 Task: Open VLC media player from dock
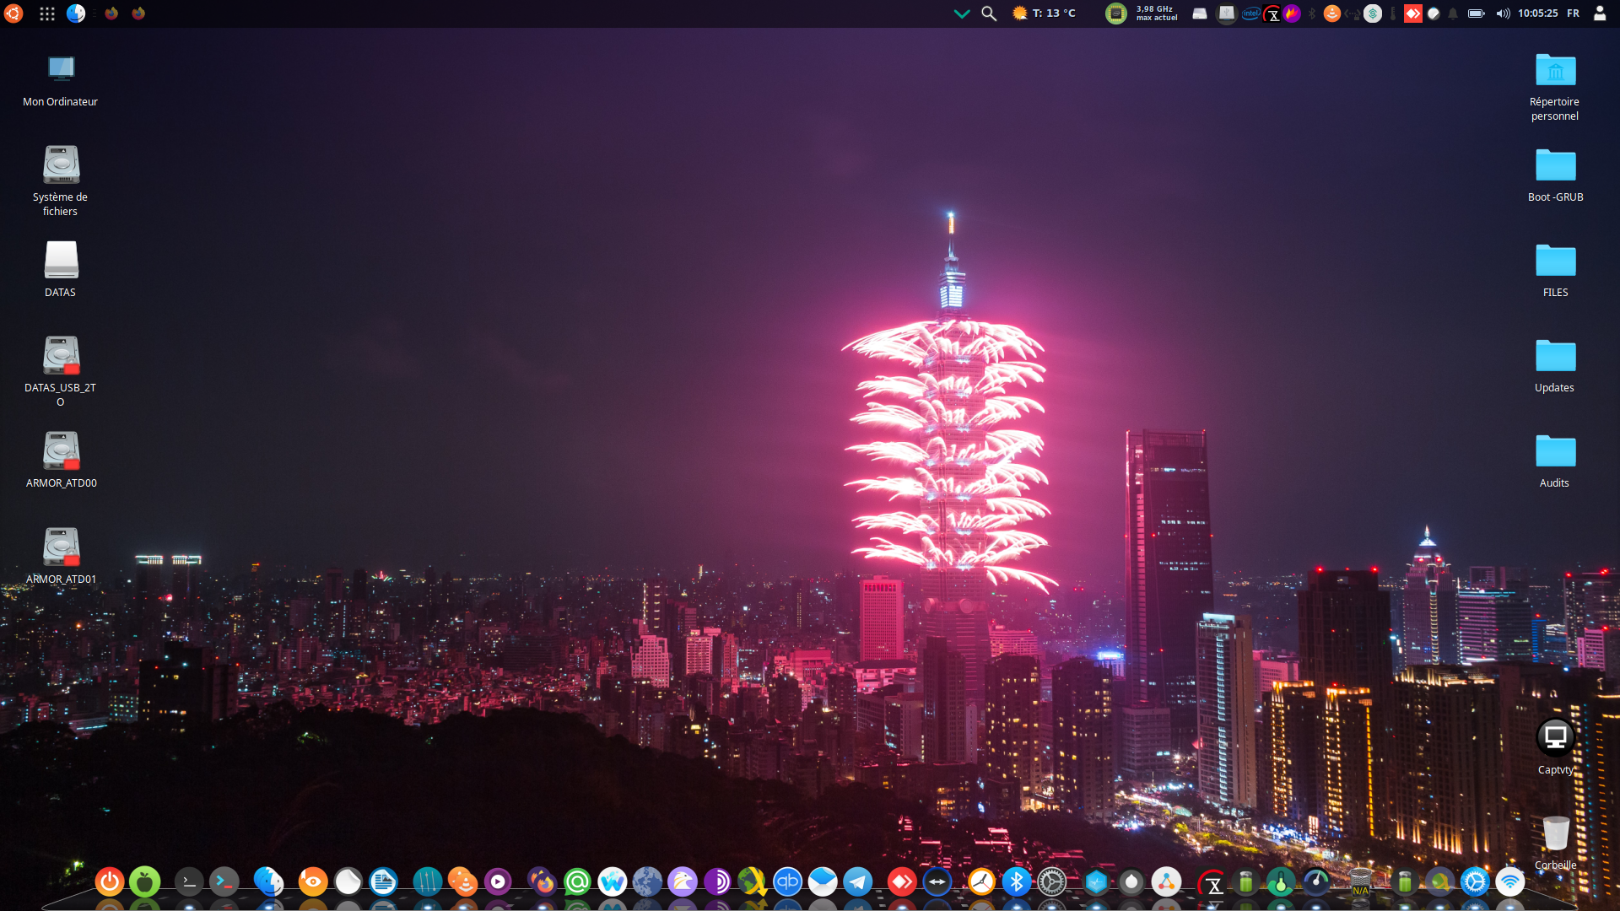pos(462,882)
